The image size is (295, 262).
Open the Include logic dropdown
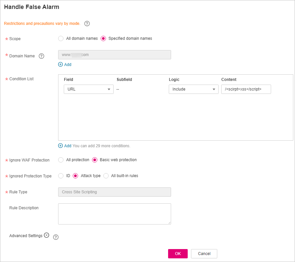point(194,89)
